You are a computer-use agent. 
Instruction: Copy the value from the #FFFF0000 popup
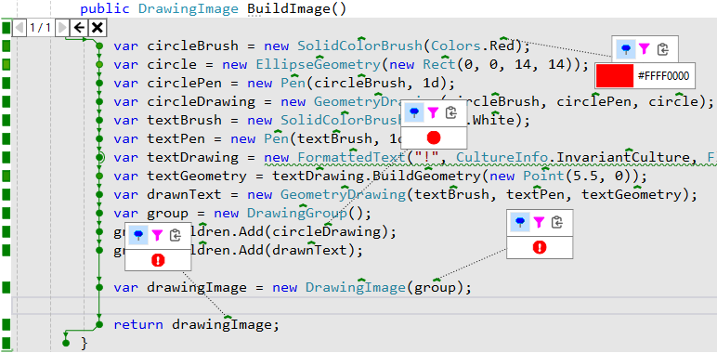coord(662,49)
